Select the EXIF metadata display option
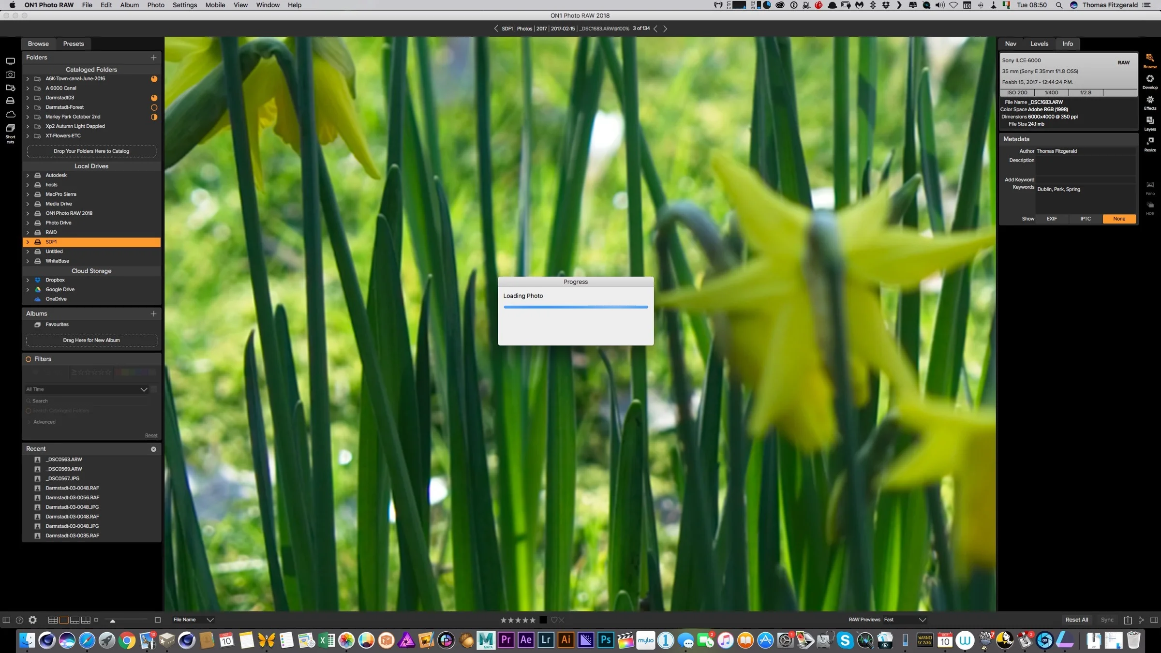 1052,219
